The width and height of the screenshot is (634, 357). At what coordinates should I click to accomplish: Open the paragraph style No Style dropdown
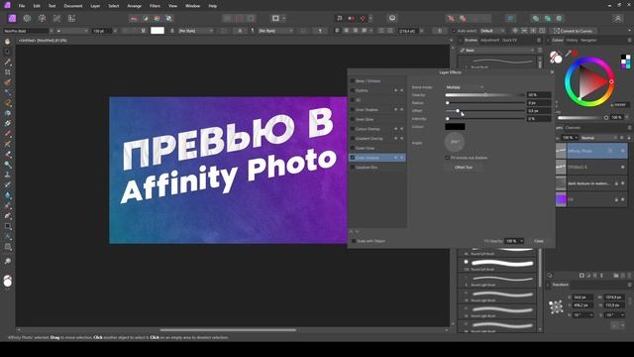(x=275, y=31)
